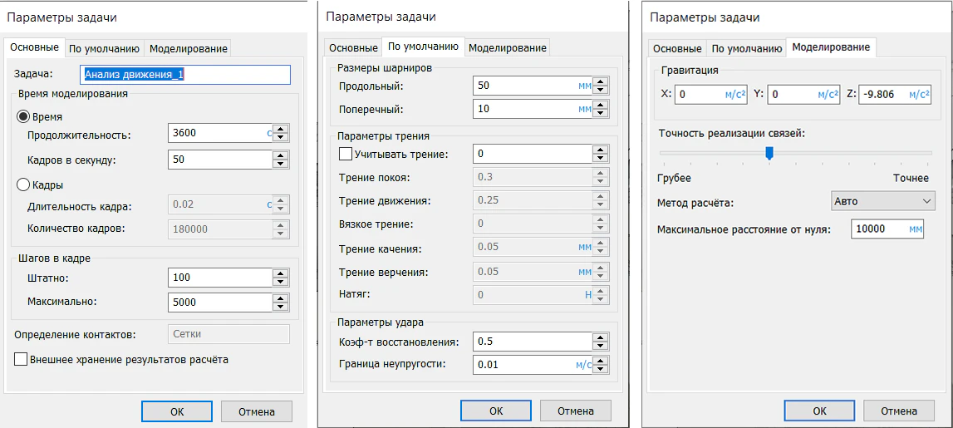Screen dimensions: 953x428
Task: Click Отмена in the left dialog
Action: pyautogui.click(x=257, y=411)
